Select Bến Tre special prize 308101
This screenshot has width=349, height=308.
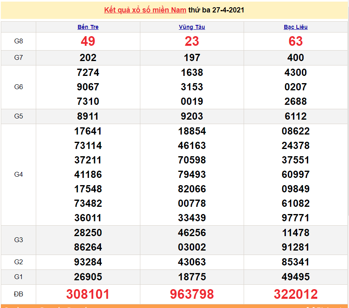(x=88, y=294)
